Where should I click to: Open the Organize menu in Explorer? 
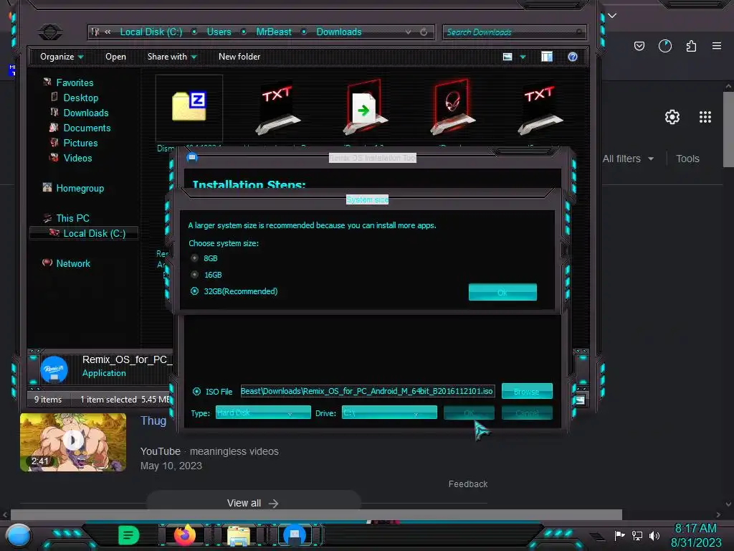[62, 57]
